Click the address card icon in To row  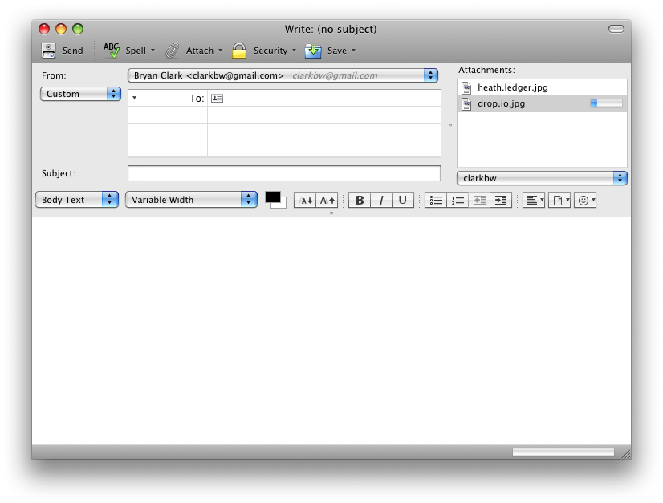coord(217,99)
